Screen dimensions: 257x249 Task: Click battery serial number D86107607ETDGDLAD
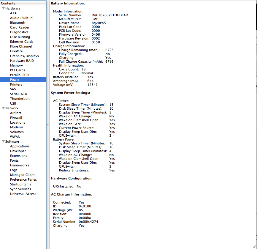pyautogui.click(x=110, y=15)
